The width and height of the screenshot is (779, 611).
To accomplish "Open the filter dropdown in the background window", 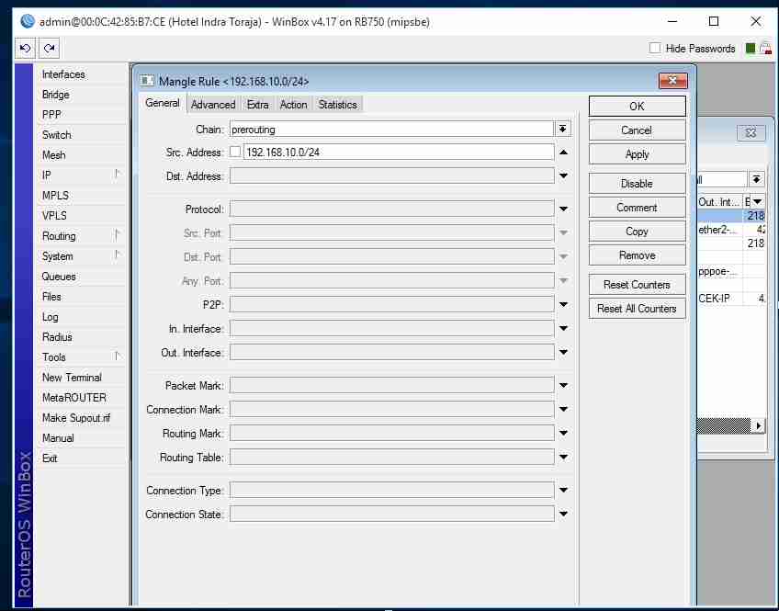I will click(756, 179).
